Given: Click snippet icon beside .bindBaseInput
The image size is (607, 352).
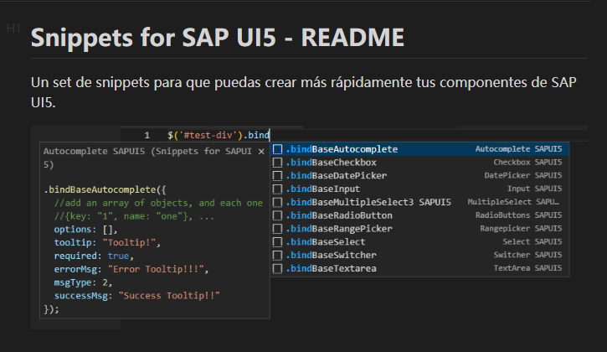Looking at the screenshot, I should point(277,189).
